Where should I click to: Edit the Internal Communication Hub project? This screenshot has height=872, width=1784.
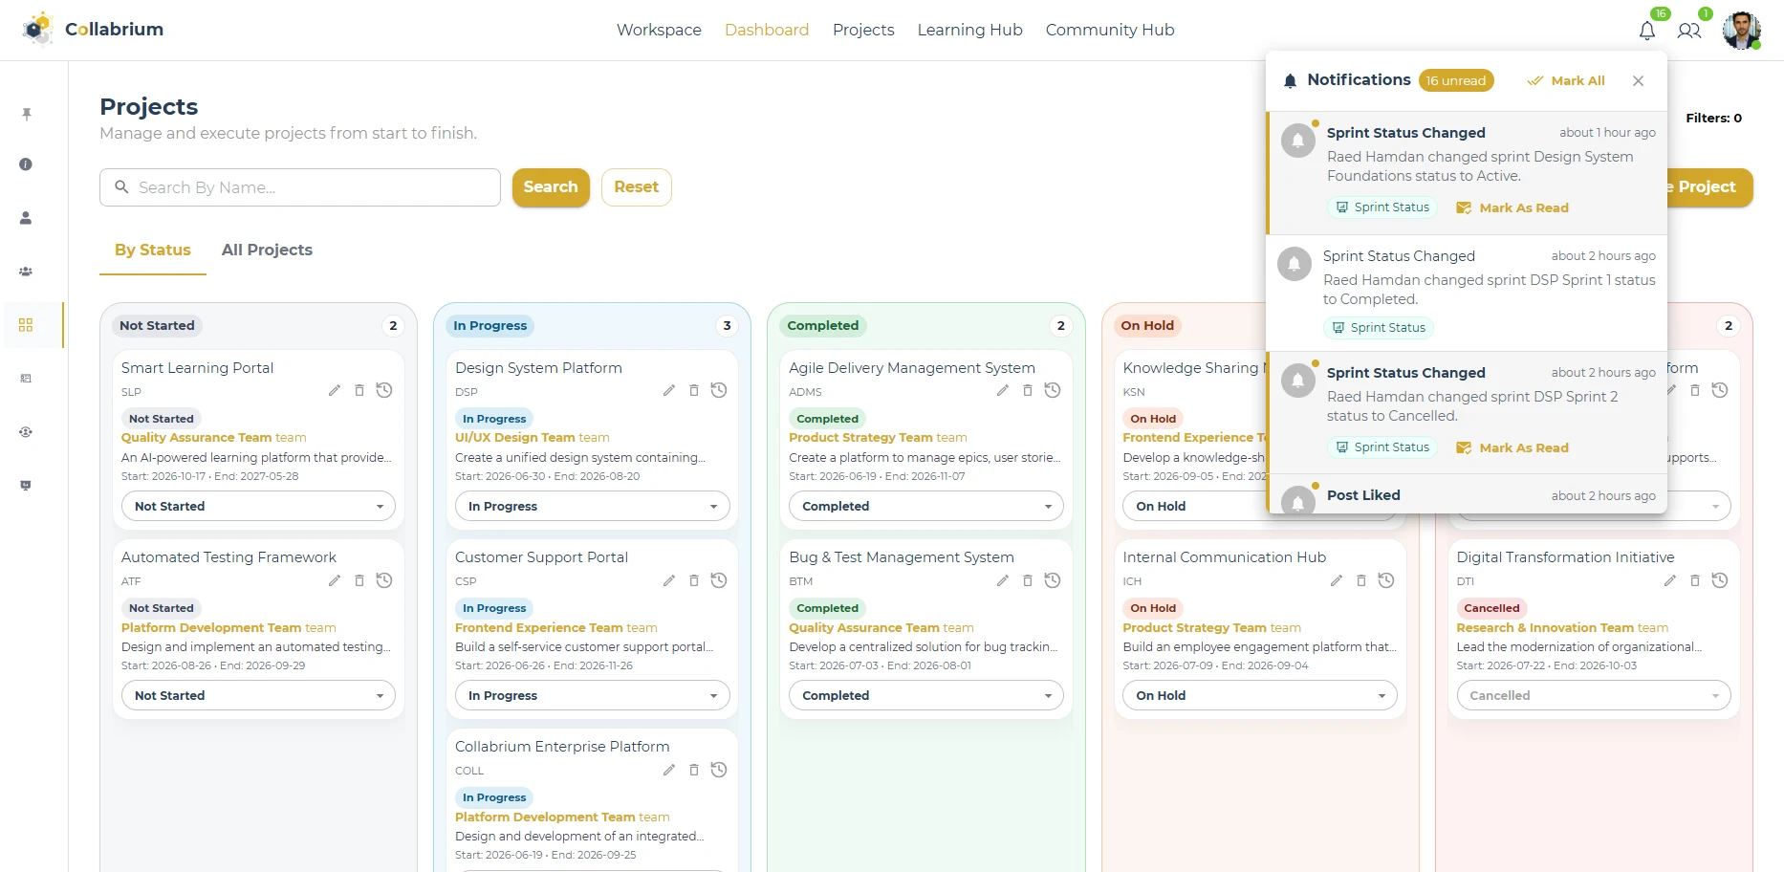1337,580
